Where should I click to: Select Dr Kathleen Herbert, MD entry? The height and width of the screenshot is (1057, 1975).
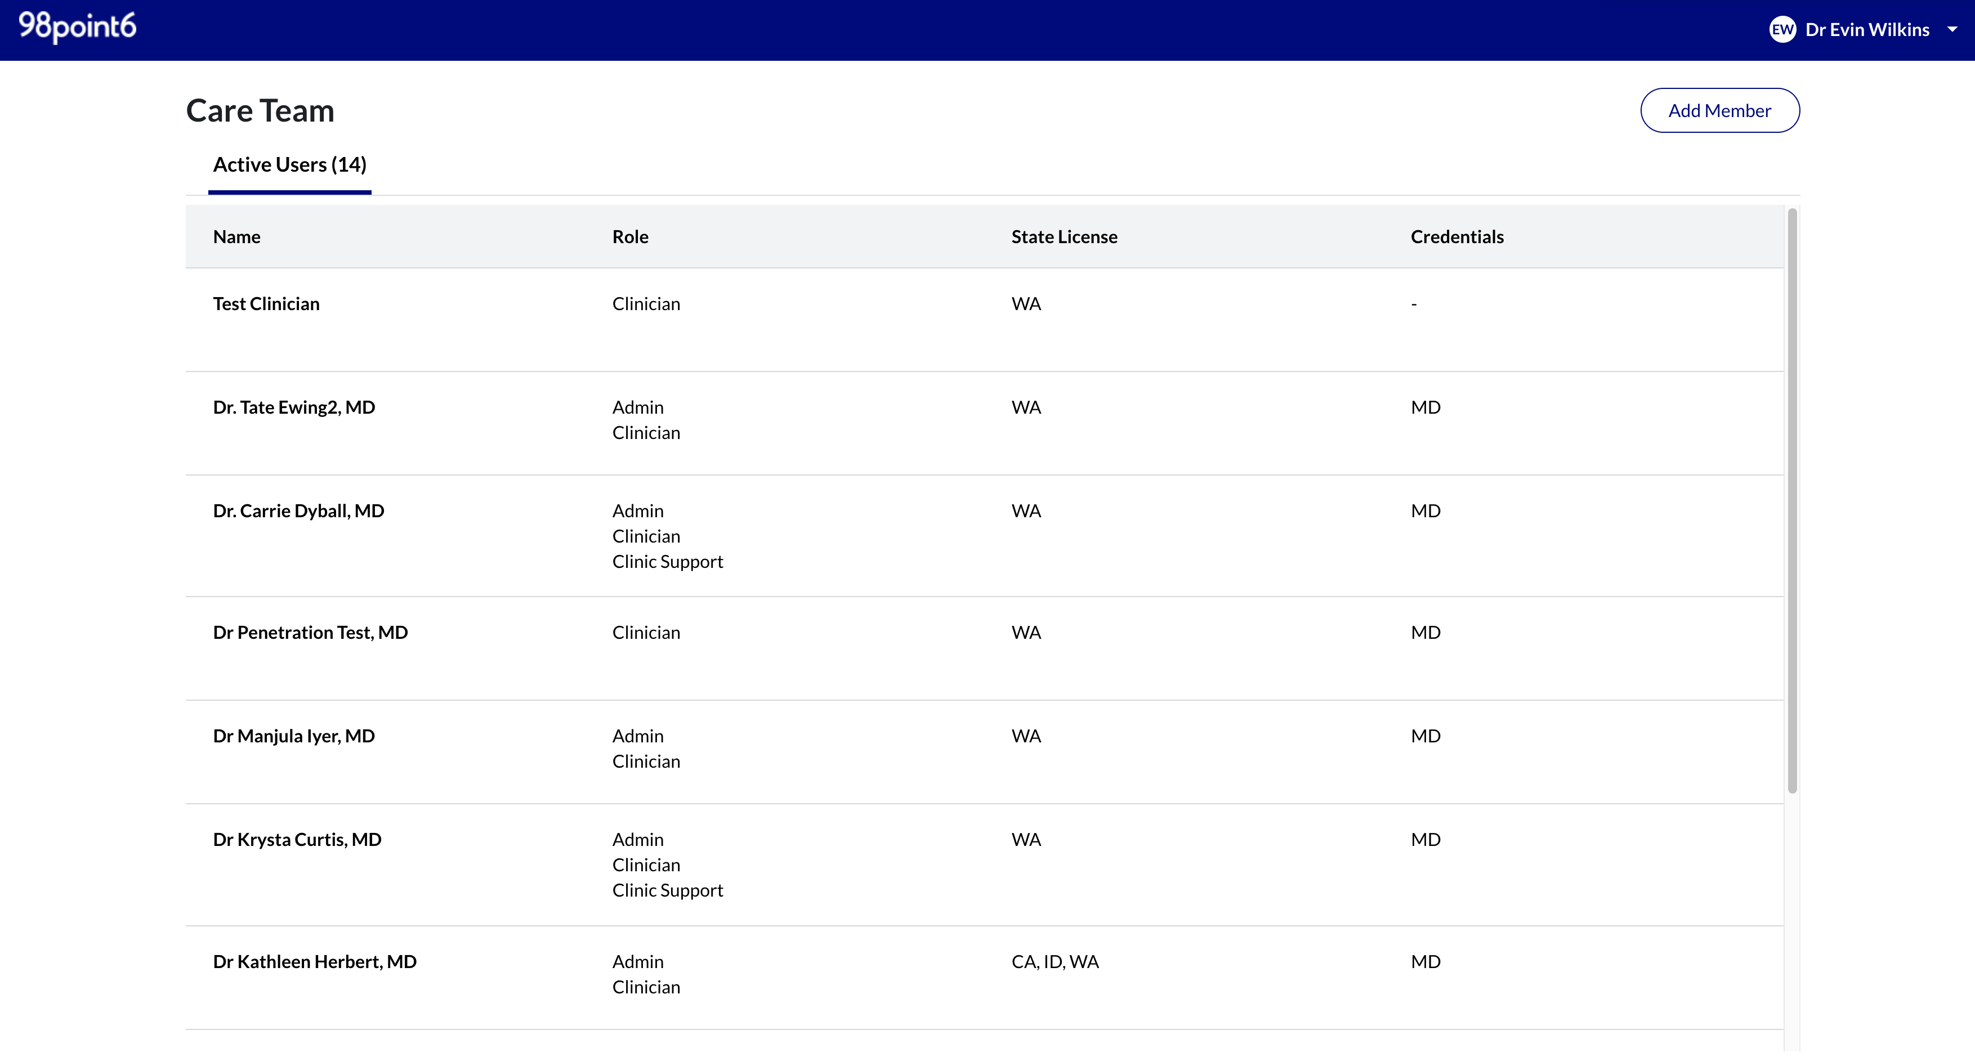pos(985,977)
